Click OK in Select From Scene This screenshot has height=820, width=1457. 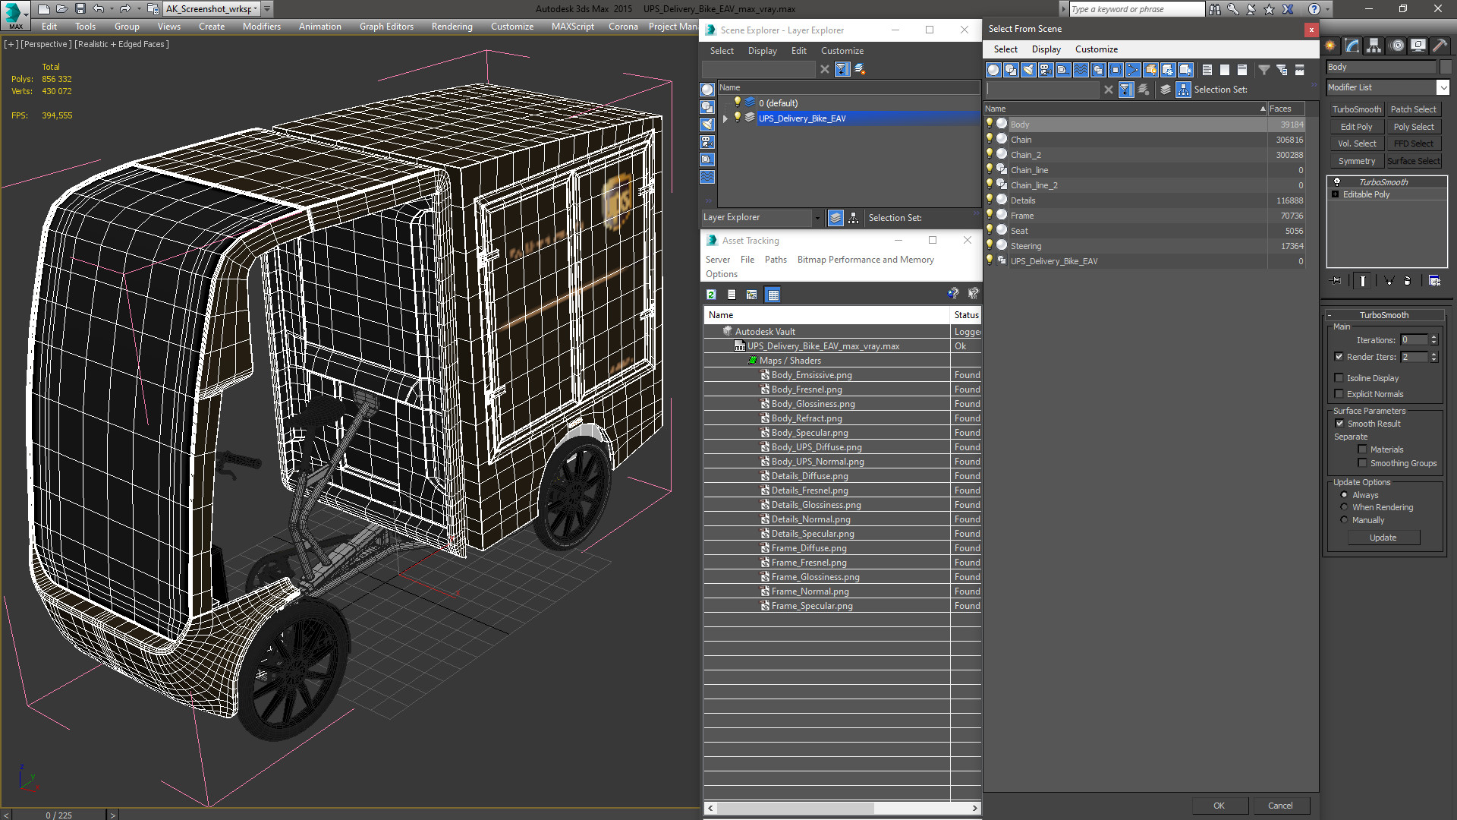pyautogui.click(x=1219, y=806)
